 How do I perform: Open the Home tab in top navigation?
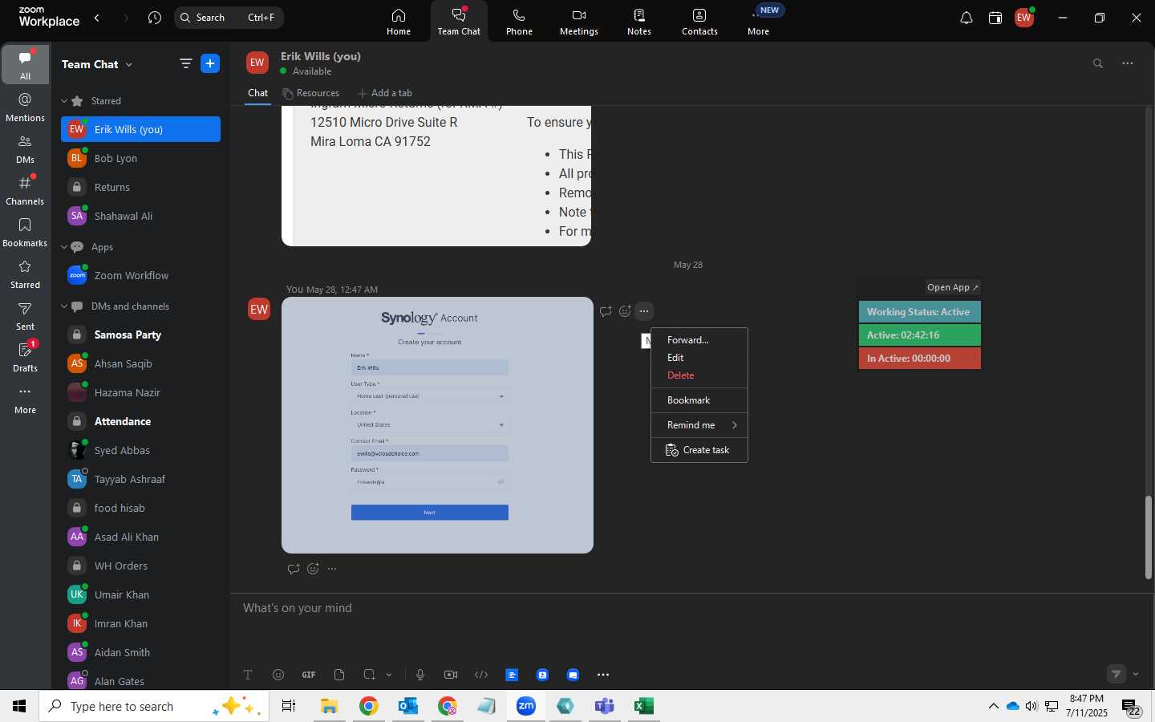click(399, 22)
